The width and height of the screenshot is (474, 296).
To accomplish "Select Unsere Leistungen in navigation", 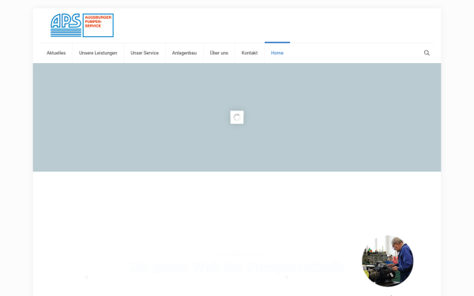I will 98,53.
